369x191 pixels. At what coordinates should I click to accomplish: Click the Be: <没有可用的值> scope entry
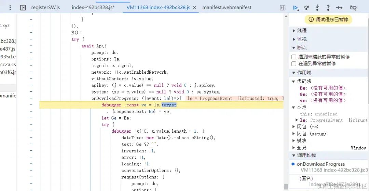323,88
